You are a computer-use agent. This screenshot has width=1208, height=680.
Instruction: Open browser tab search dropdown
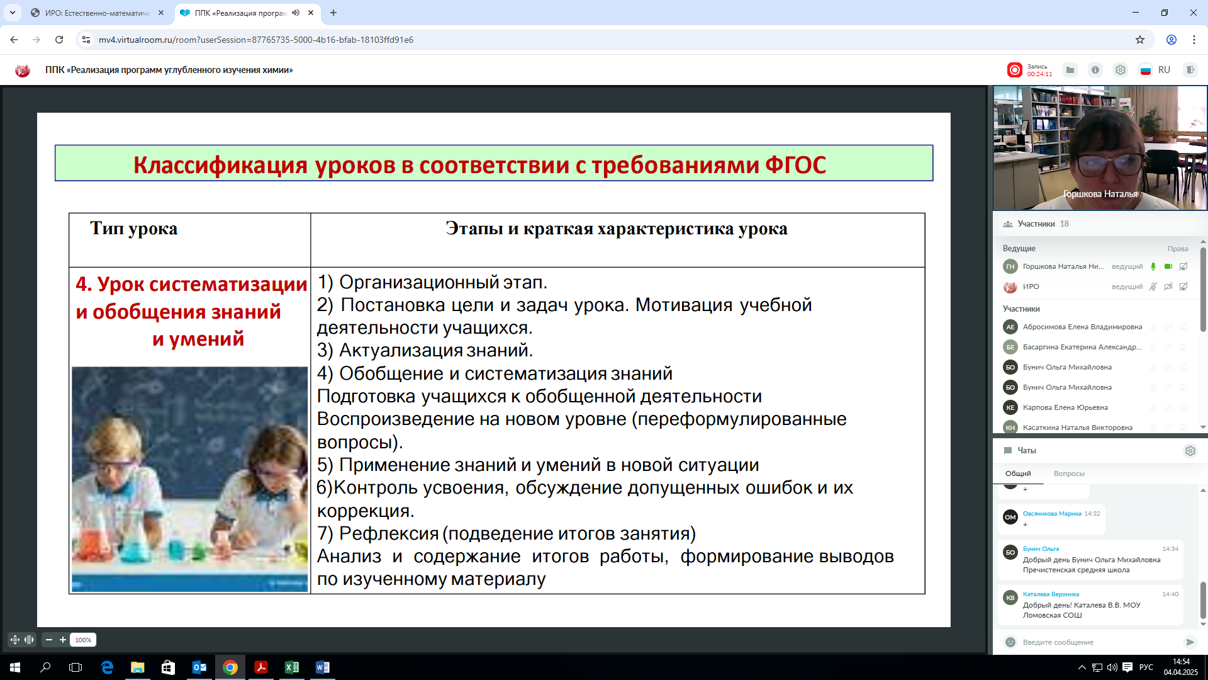tap(12, 13)
